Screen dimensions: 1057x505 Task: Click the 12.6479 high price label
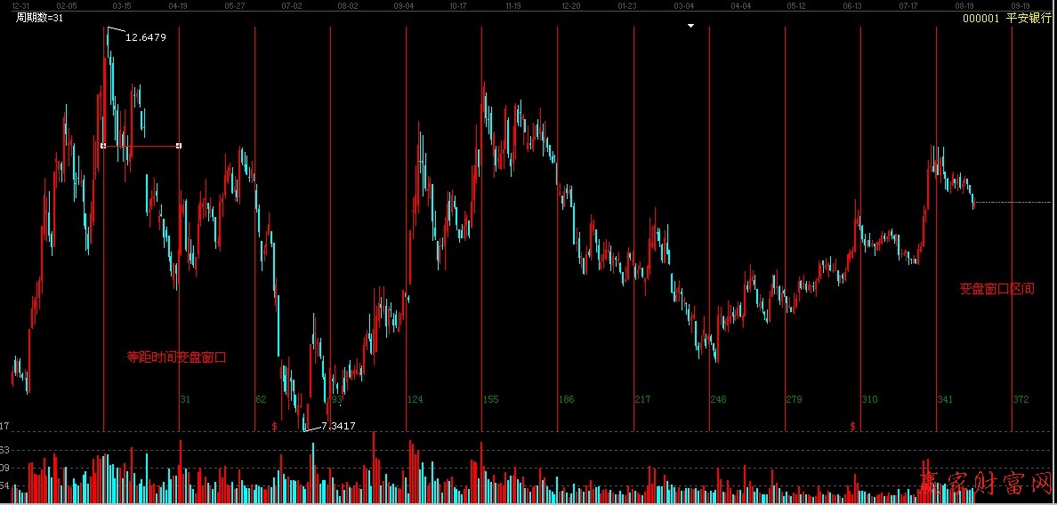point(145,37)
